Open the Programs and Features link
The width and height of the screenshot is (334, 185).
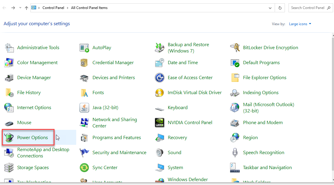click(x=117, y=138)
